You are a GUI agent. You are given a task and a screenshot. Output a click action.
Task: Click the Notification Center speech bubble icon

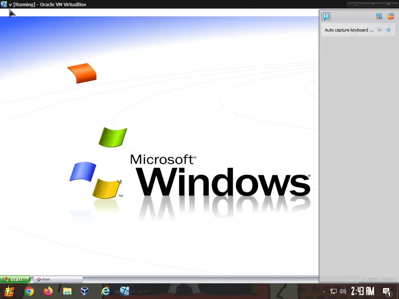326,16
